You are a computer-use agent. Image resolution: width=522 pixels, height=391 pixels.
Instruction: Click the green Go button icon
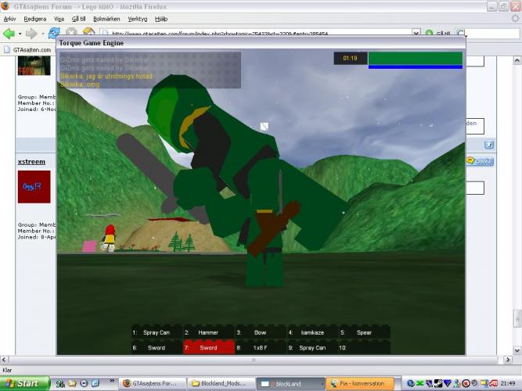tap(429, 34)
